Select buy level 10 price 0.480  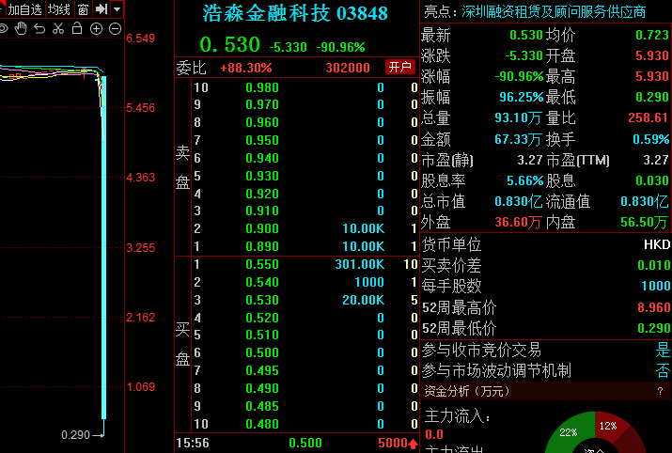[x=262, y=424]
